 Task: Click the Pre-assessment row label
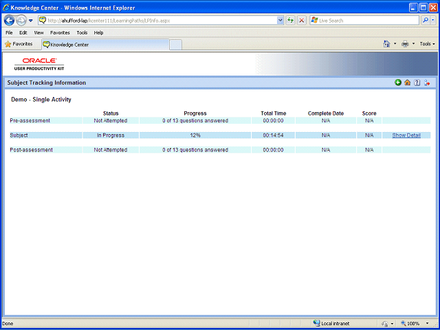click(30, 121)
